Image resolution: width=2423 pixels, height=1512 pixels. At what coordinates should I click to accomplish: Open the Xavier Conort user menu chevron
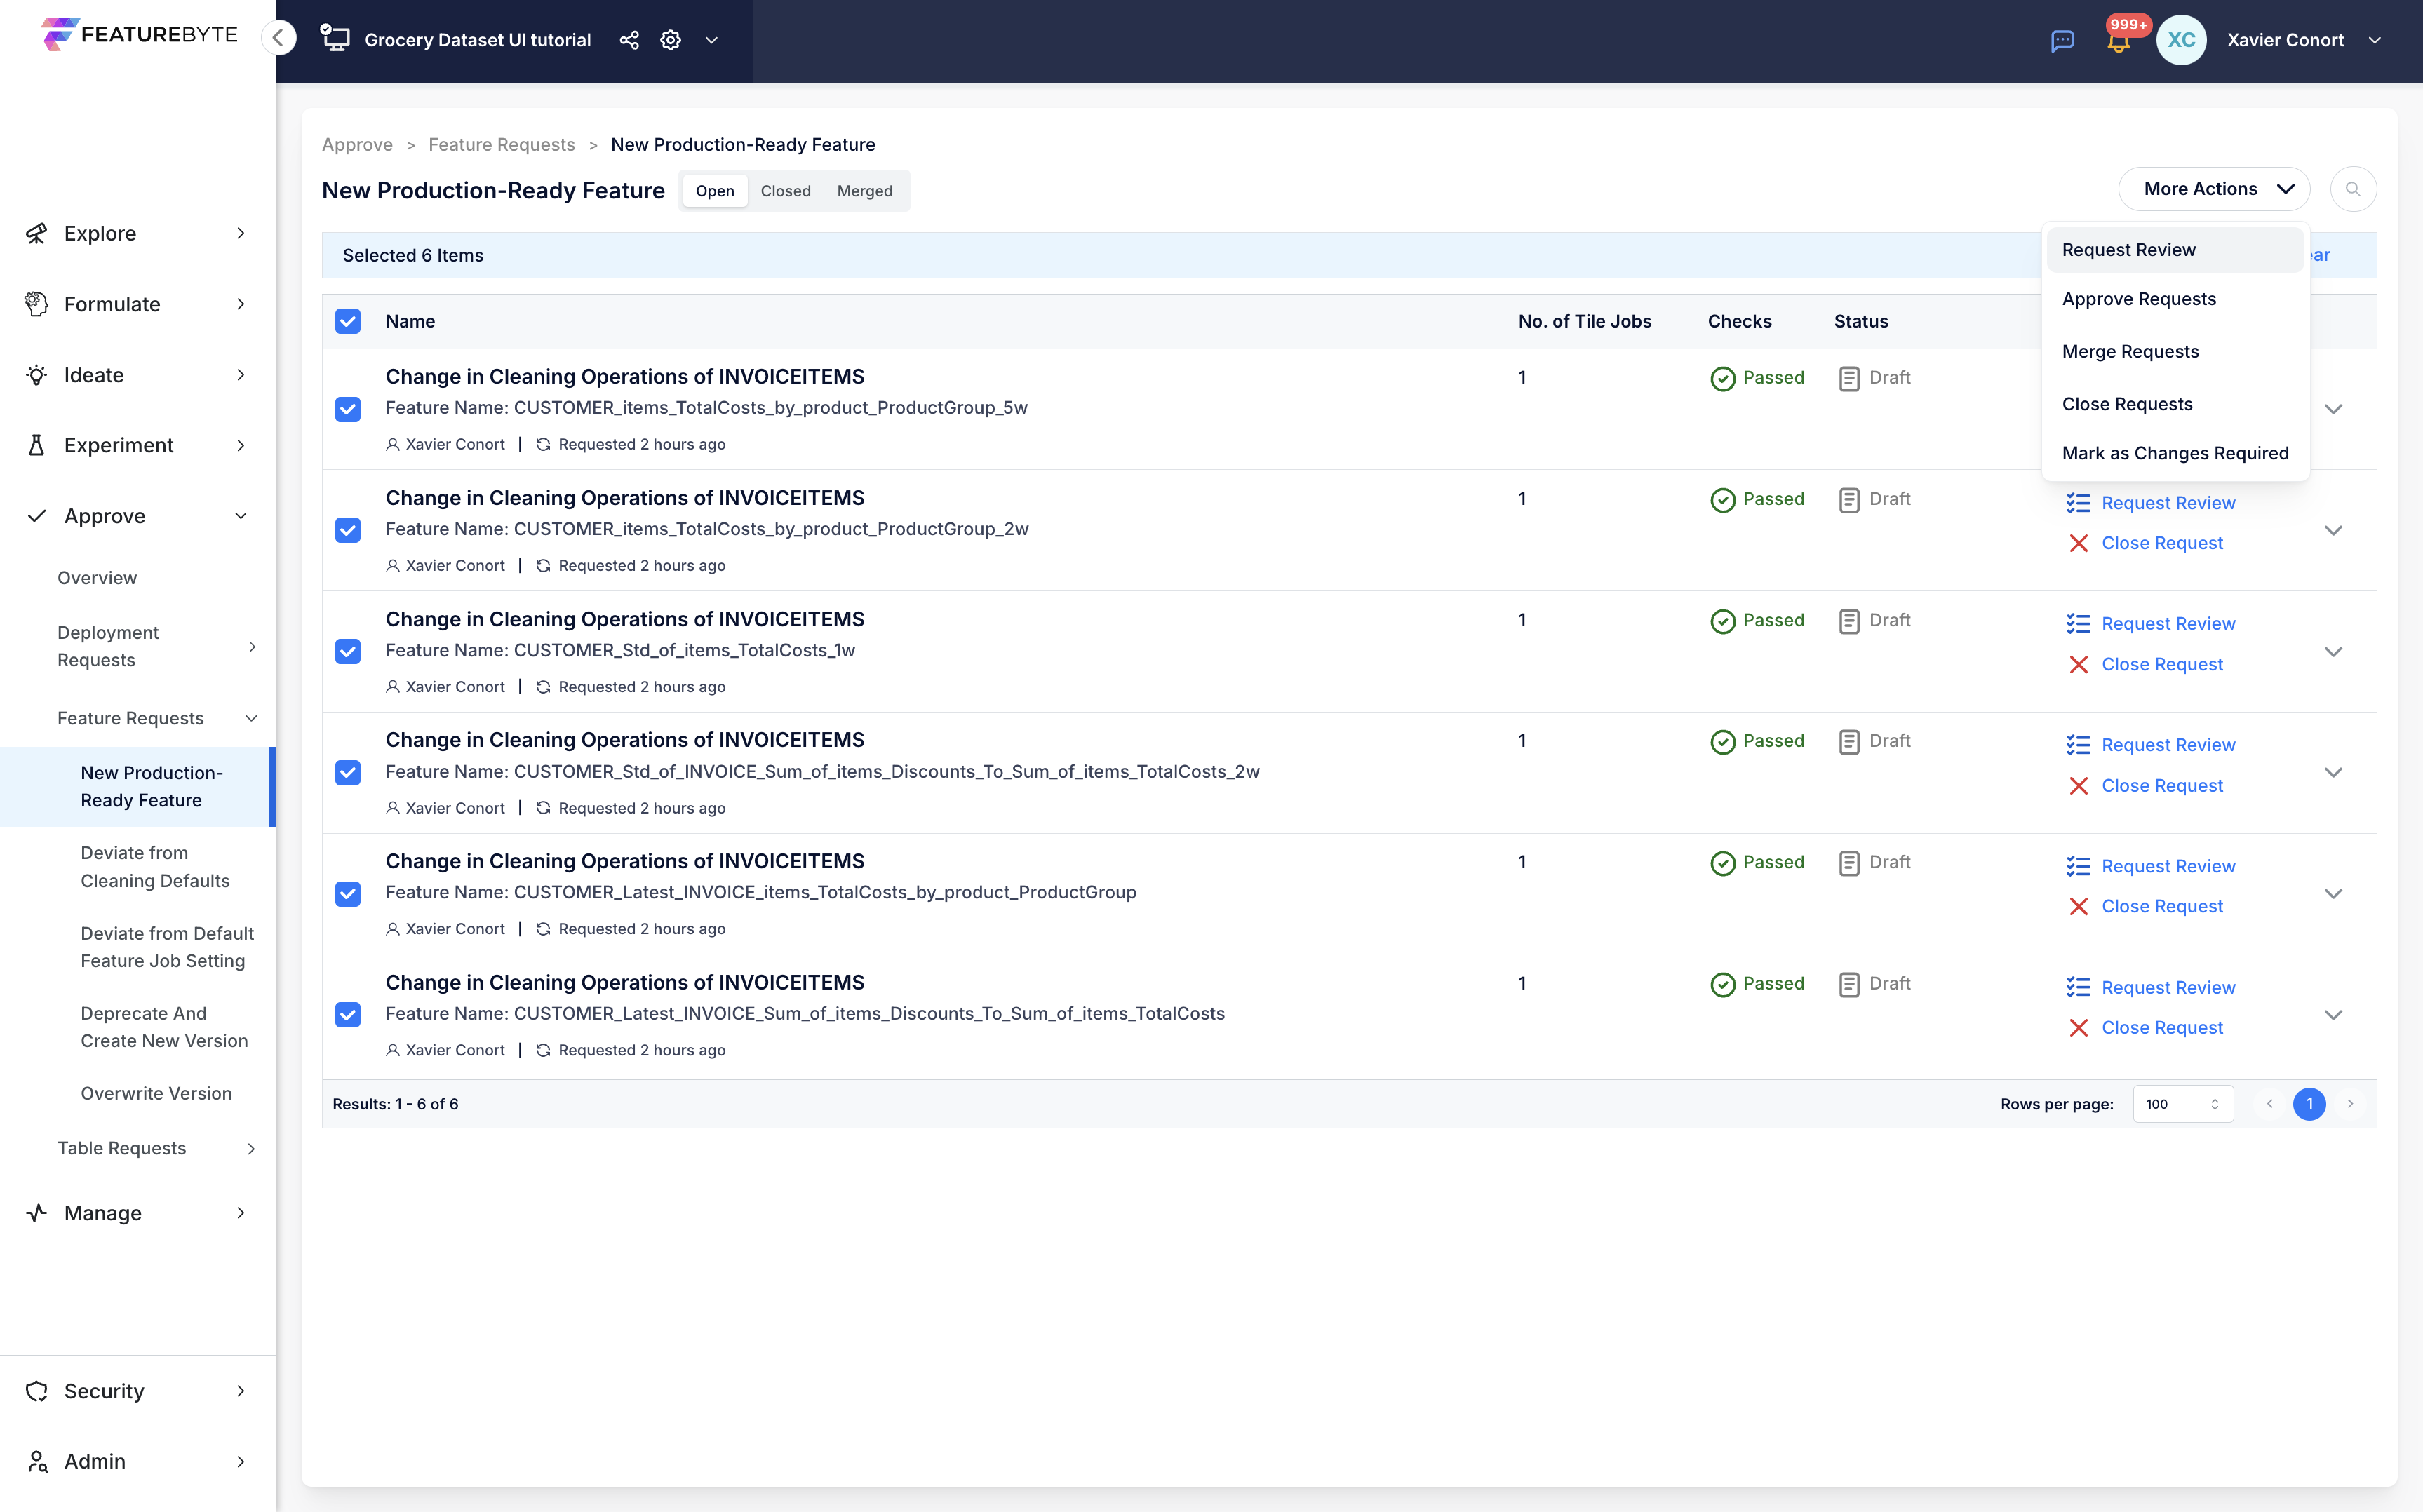[x=2374, y=40]
